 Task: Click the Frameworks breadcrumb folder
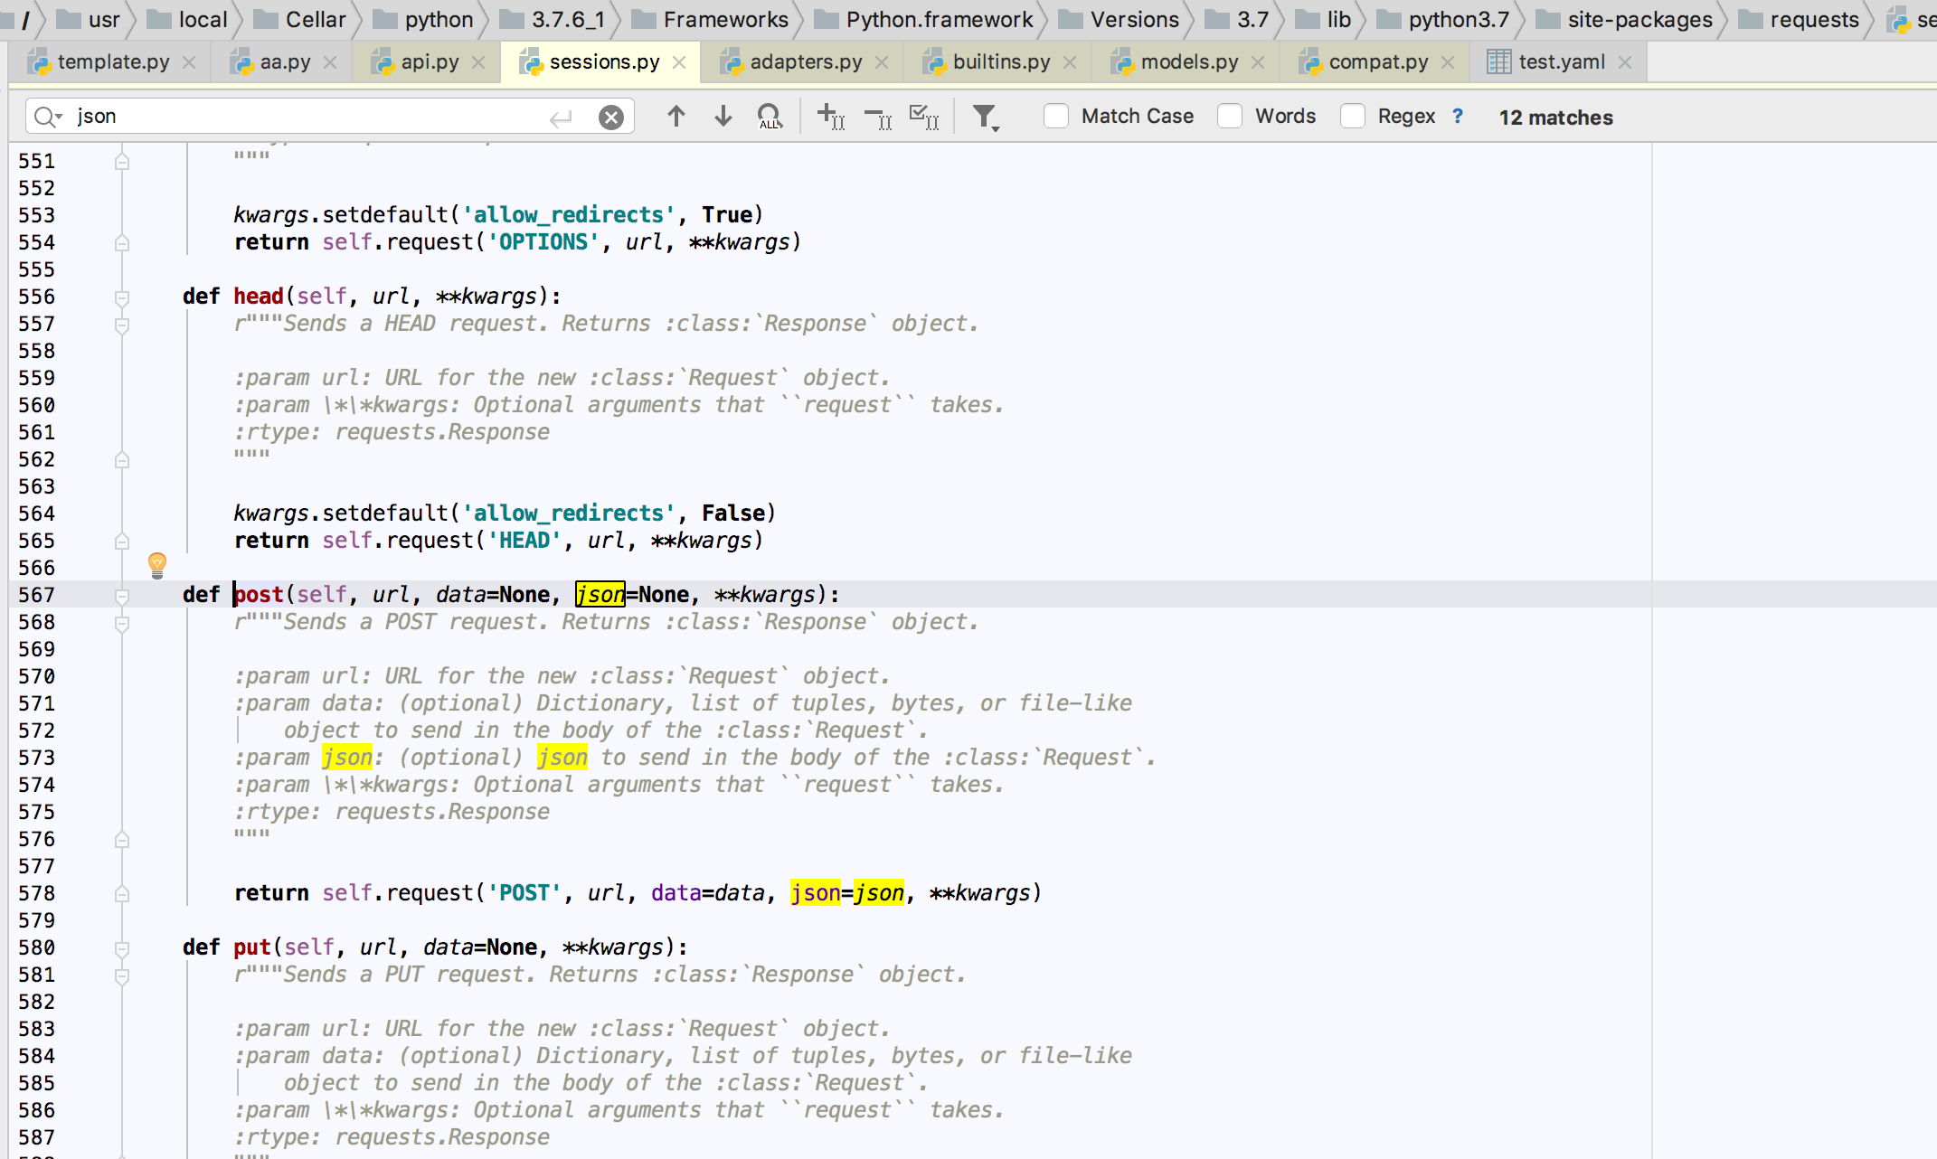click(x=711, y=19)
